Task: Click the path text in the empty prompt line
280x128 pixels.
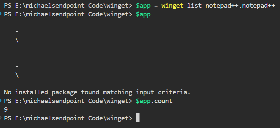Action: (73, 118)
